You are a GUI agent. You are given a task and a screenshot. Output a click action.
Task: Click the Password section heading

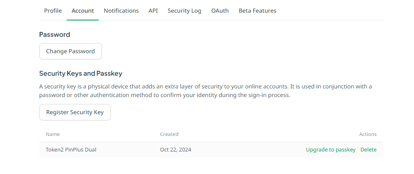[54, 34]
